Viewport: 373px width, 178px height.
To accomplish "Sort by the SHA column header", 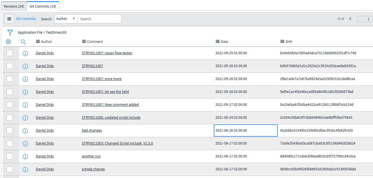I will pyautogui.click(x=289, y=42).
